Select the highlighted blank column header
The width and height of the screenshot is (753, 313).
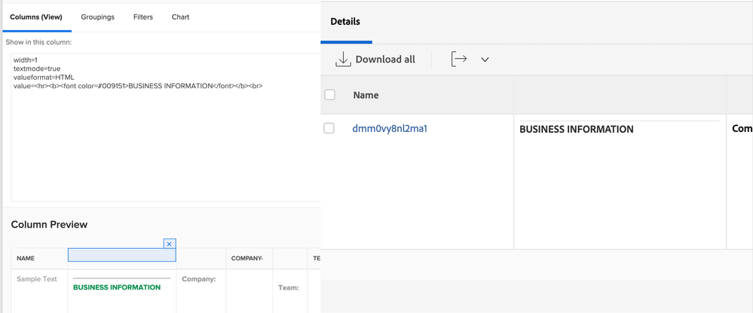point(122,256)
